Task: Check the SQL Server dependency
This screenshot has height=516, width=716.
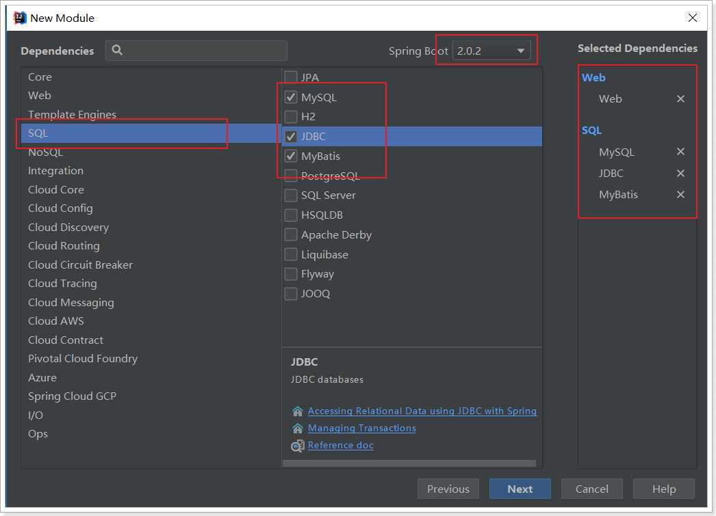Action: [291, 195]
